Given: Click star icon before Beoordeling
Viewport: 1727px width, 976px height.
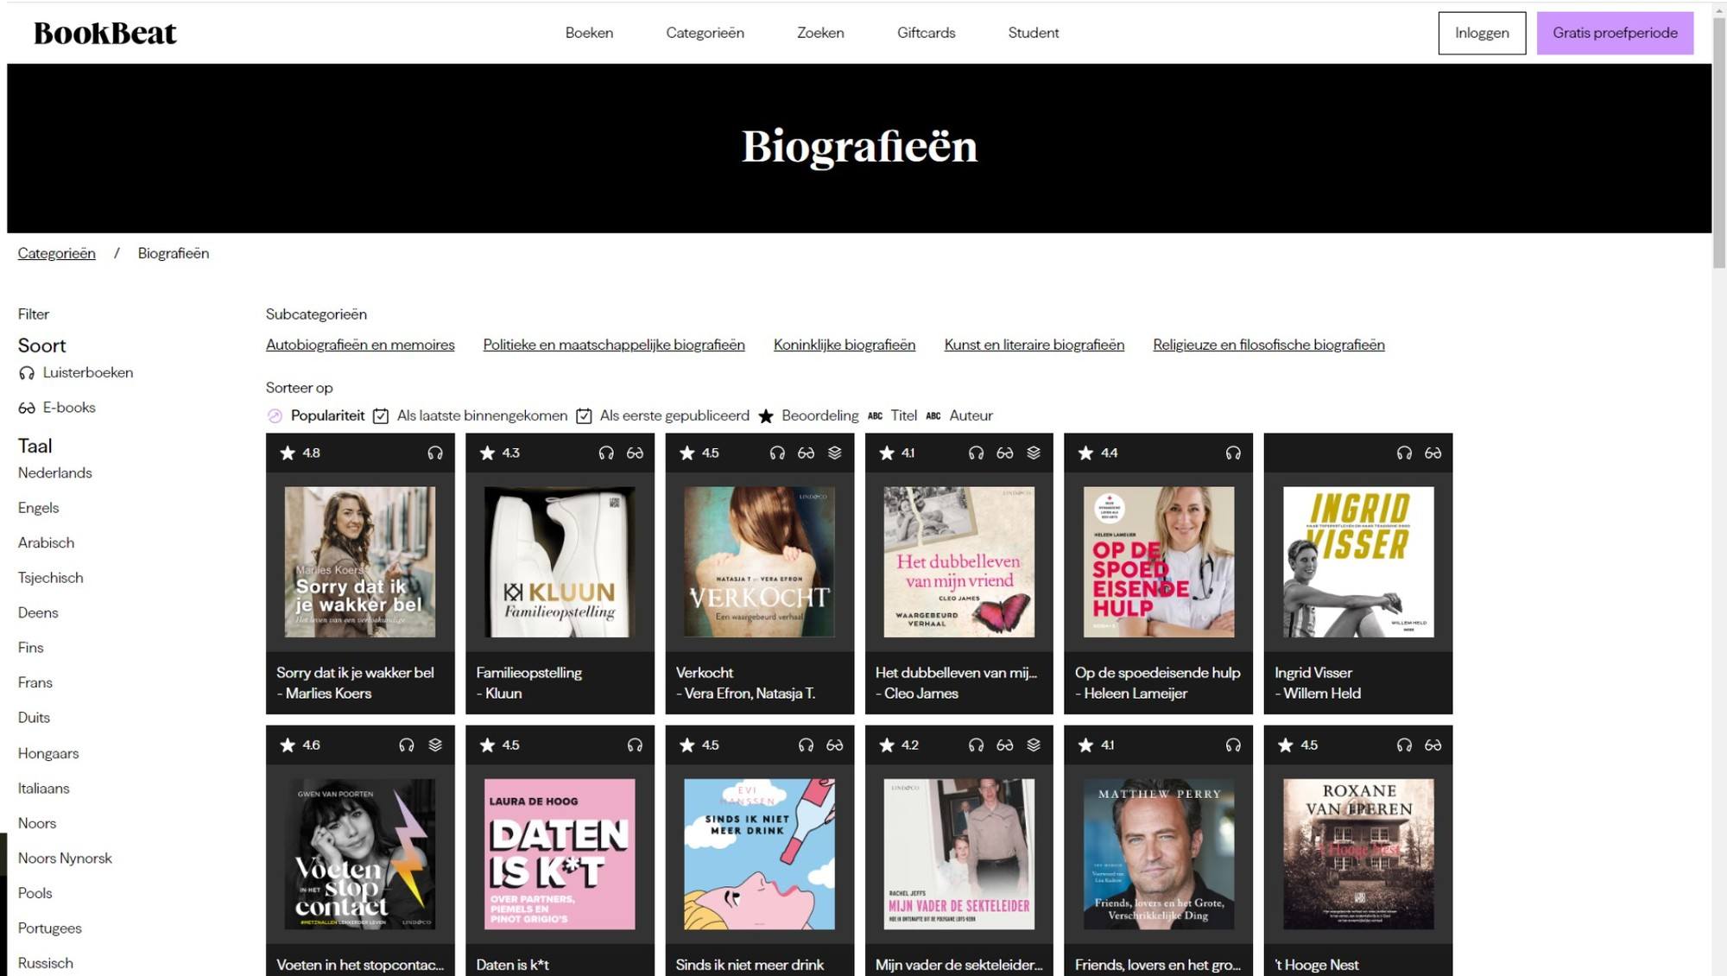Looking at the screenshot, I should [x=766, y=415].
